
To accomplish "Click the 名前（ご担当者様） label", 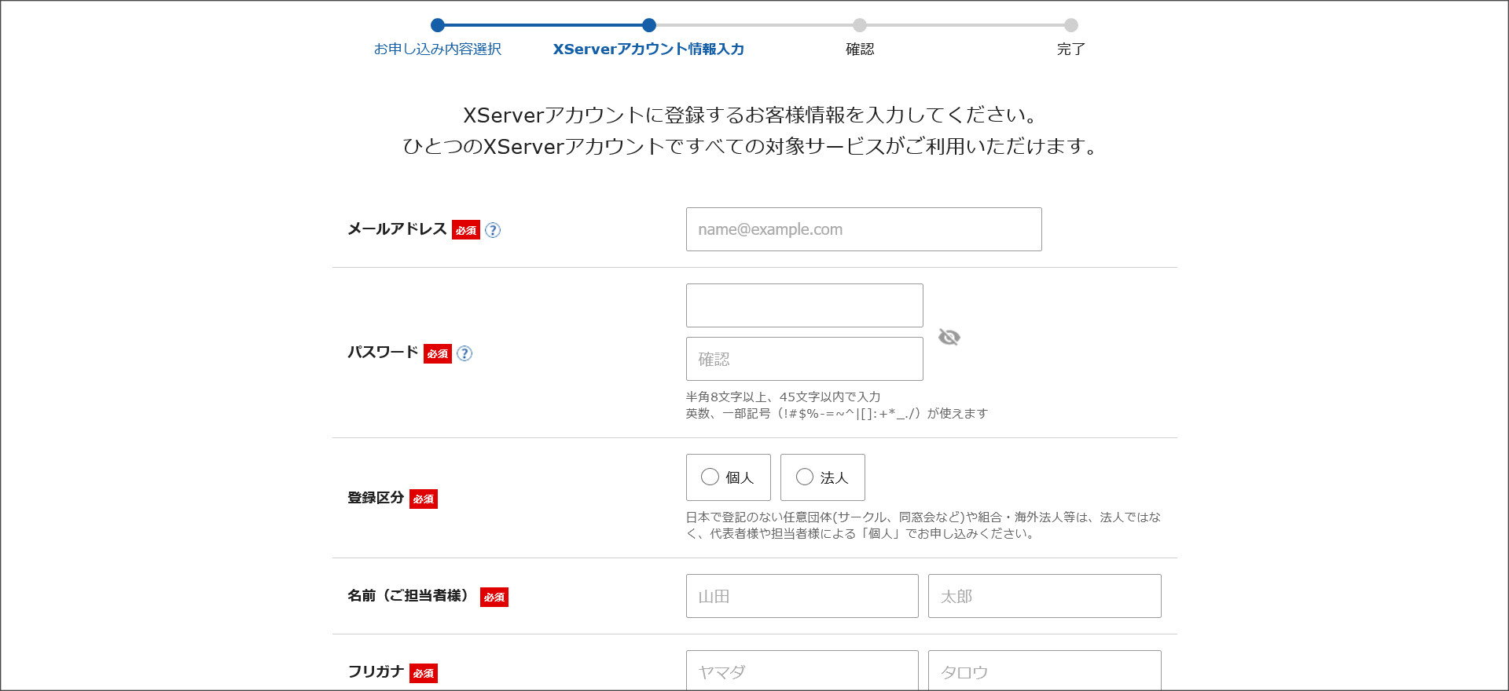I will click(411, 596).
